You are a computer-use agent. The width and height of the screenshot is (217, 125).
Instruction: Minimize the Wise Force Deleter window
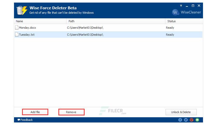pyautogui.click(x=187, y=6)
